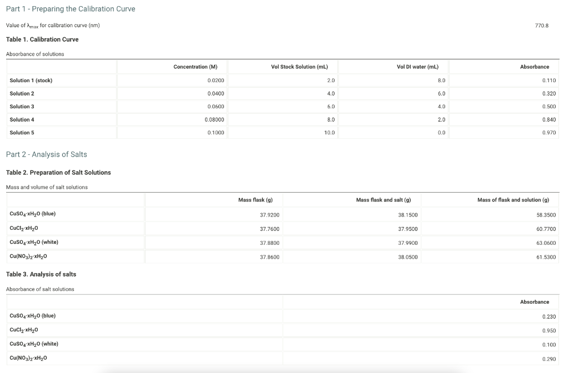Select the 'Mass flask and salt (g)' header
This screenshot has height=373, width=569.
pyautogui.click(x=383, y=200)
